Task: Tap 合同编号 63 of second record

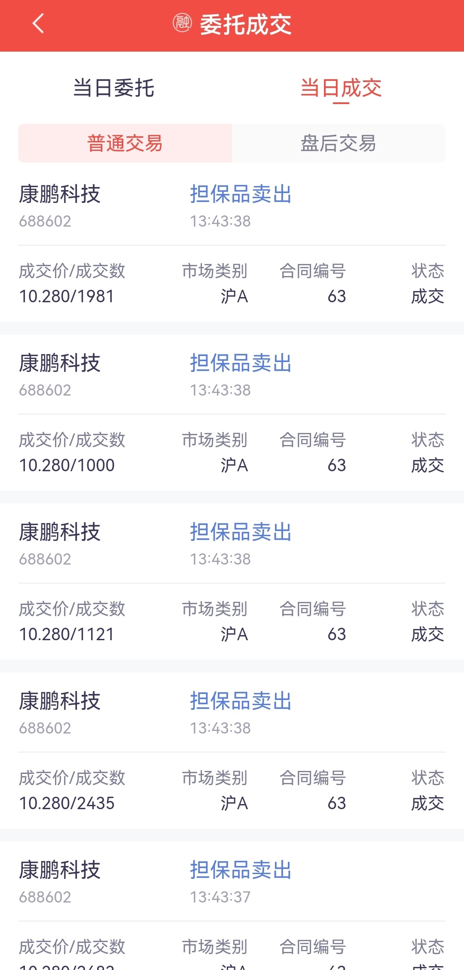Action: tap(337, 465)
